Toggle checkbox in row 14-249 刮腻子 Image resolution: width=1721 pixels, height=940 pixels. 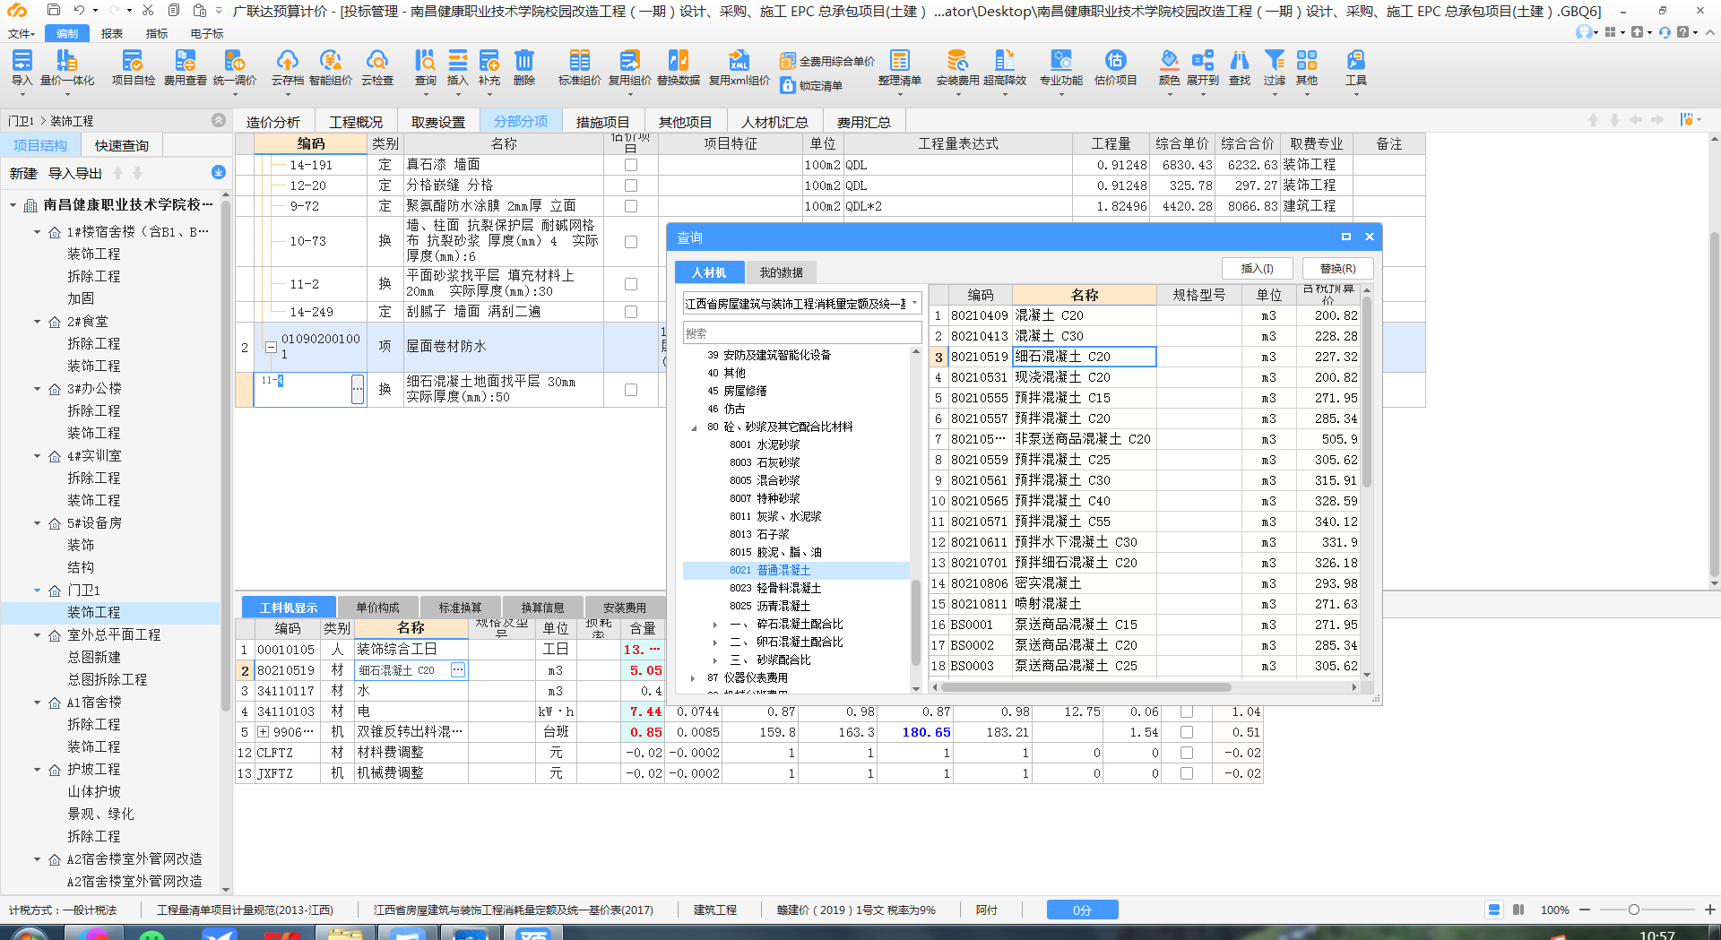[631, 312]
